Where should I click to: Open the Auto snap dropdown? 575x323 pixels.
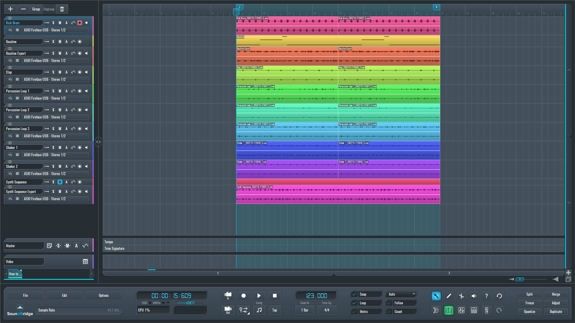click(401, 294)
